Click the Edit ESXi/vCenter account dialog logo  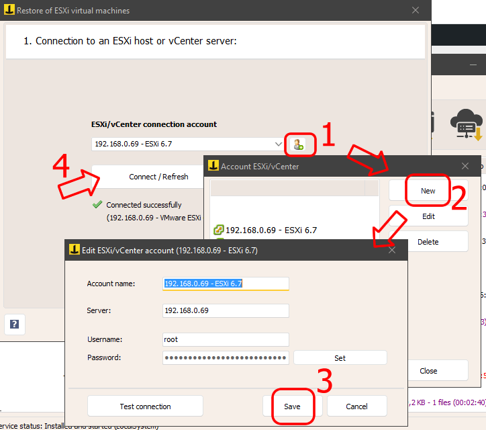pos(74,250)
